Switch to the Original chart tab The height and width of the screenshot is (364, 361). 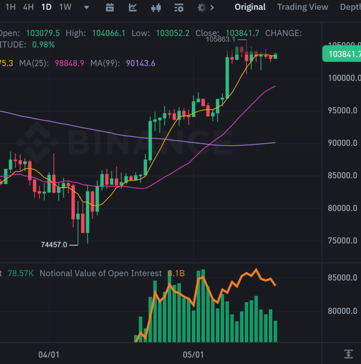click(x=250, y=7)
